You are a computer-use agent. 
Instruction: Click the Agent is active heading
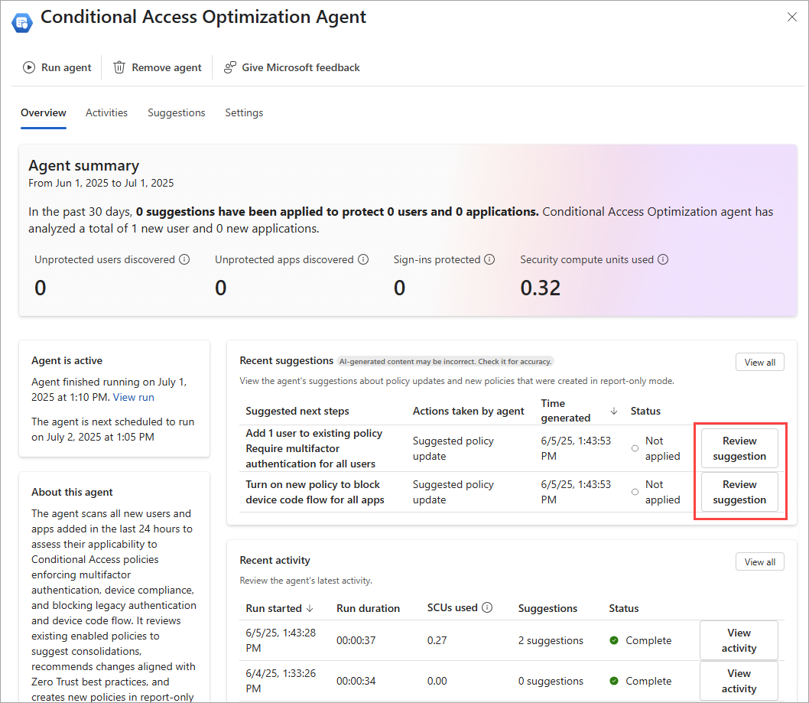(67, 360)
